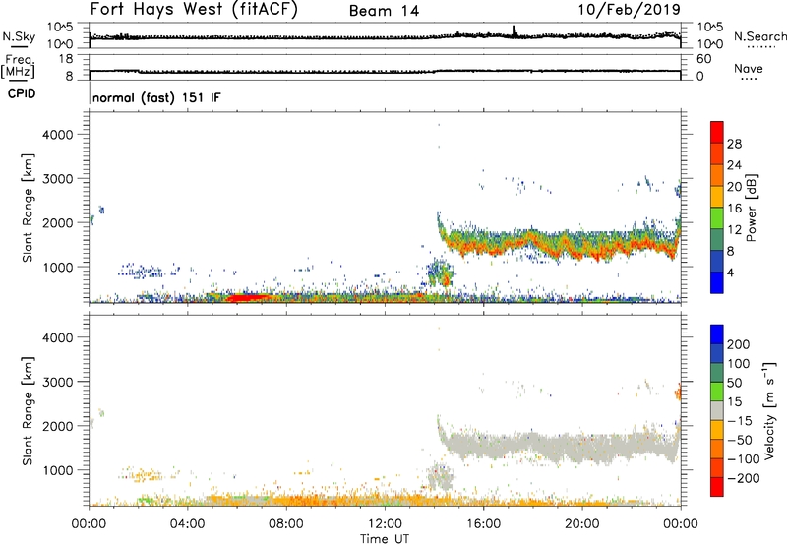
Task: Click the green 12 dB power colorbar segment
Action: 717,218
